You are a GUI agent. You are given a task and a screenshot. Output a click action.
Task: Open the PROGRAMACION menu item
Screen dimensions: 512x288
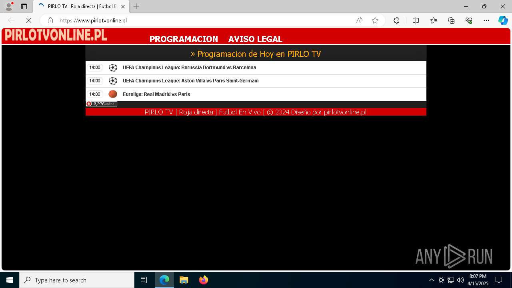184,39
